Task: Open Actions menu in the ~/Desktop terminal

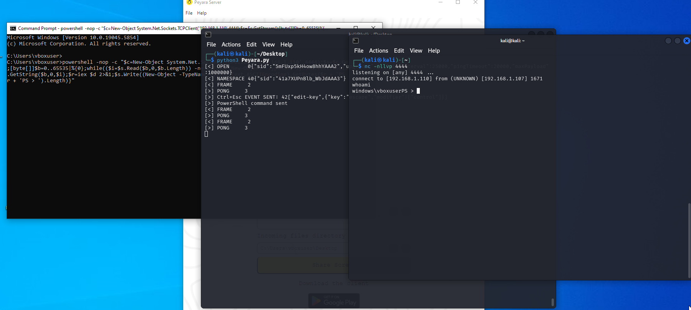Action: coord(231,45)
